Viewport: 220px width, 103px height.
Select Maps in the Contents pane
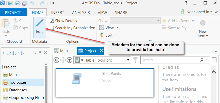(14, 75)
